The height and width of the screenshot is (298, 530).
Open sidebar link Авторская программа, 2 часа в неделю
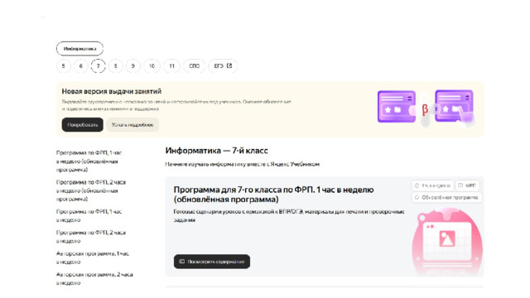[x=94, y=278]
